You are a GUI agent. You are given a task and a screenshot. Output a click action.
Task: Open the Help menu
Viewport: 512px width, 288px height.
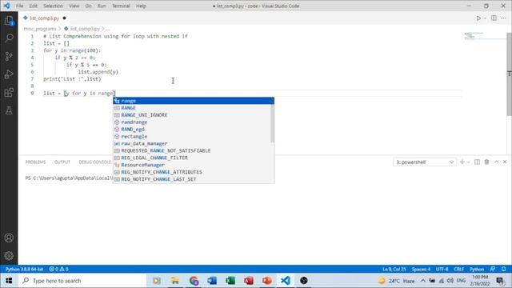tap(141, 6)
